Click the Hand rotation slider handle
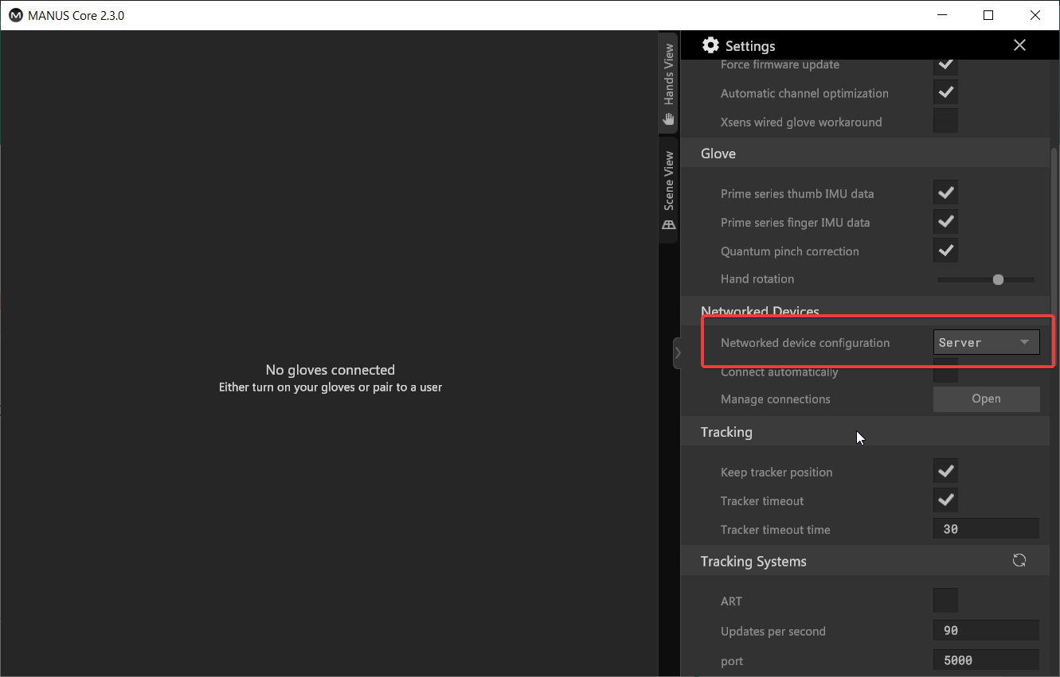Screen dimensions: 1060x677 coord(998,279)
